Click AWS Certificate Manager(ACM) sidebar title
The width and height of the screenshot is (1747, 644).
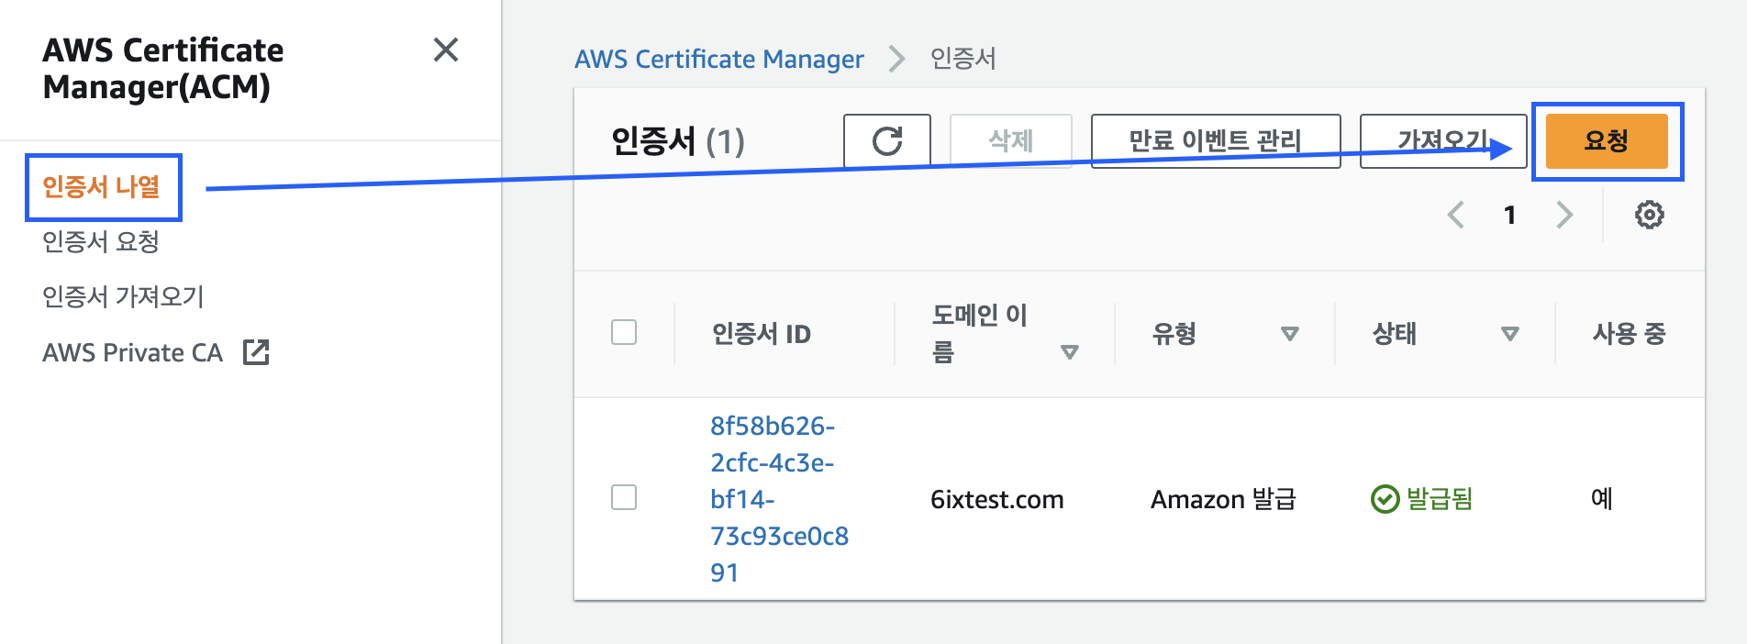coord(163,69)
